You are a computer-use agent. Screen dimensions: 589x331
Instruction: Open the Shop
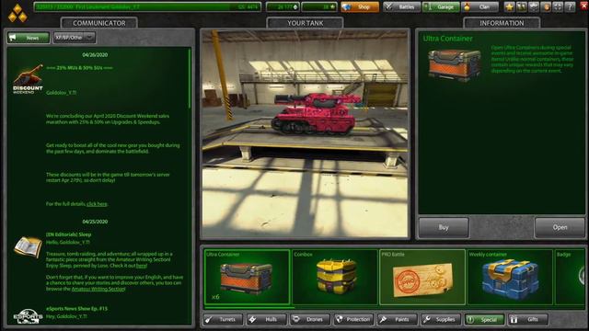(x=360, y=6)
